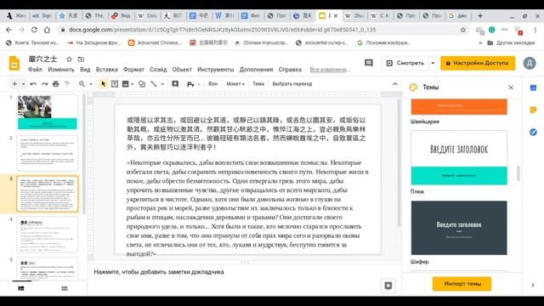This screenshot has height=306, width=544.
Task: Click the Фон background button
Action: click(x=212, y=84)
